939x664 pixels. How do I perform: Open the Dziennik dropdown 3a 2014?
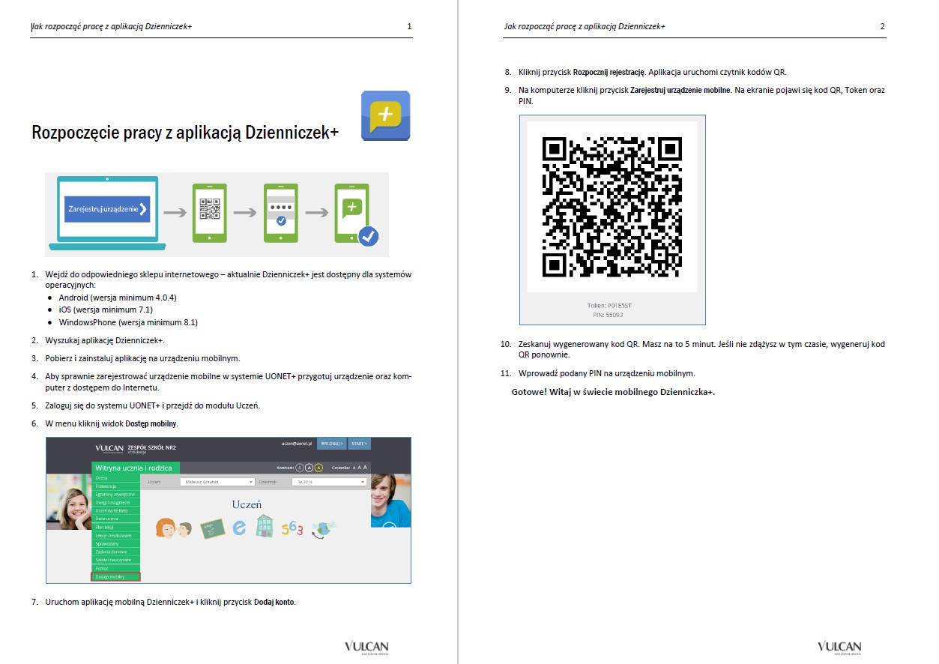[329, 482]
